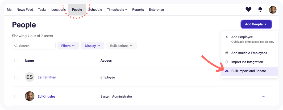Open Earl Smitten's profile link

pyautogui.click(x=47, y=77)
